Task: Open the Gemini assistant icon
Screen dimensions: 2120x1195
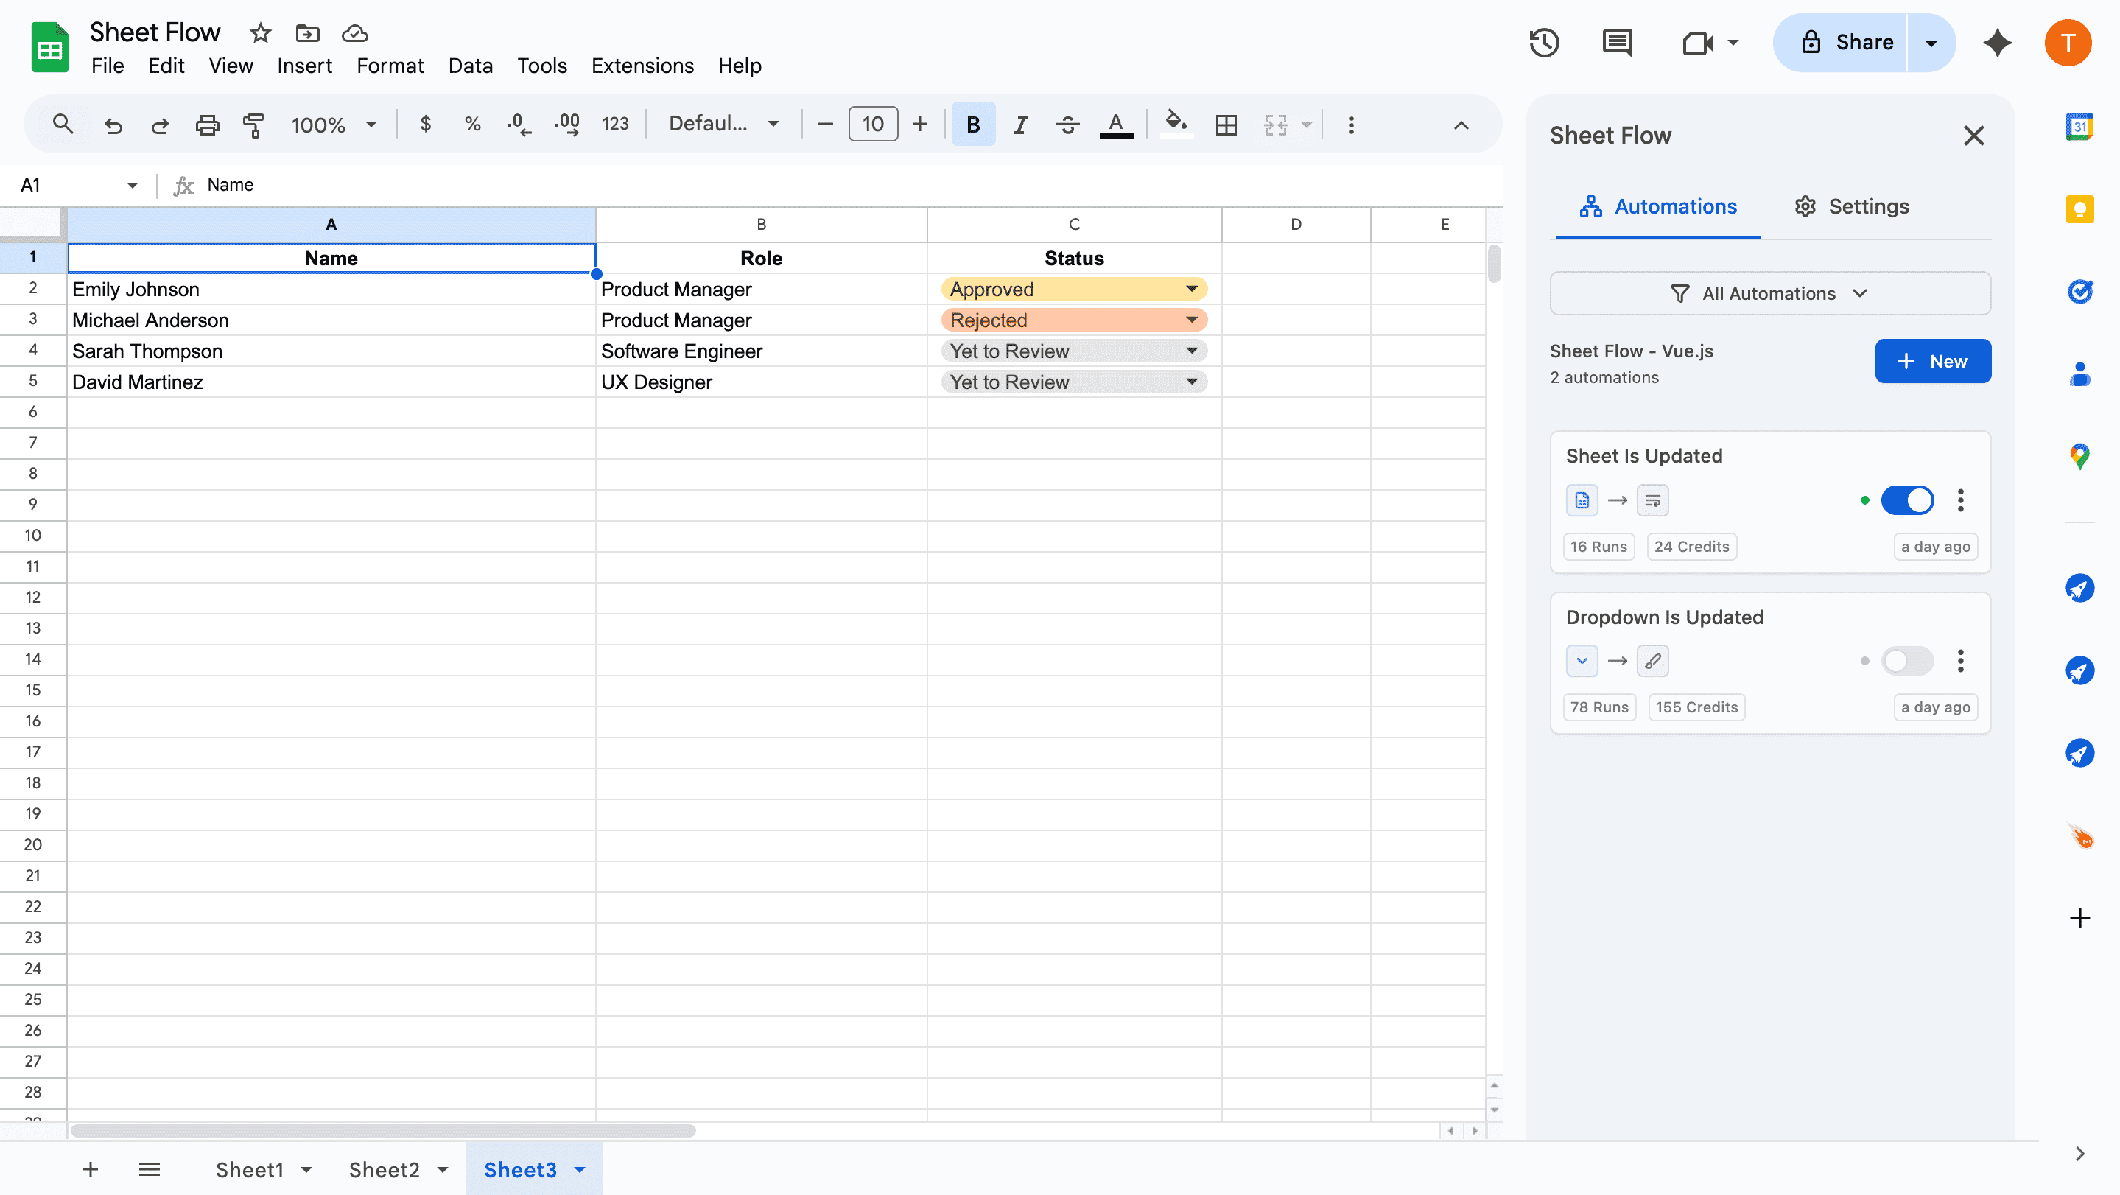Action: [1998, 43]
